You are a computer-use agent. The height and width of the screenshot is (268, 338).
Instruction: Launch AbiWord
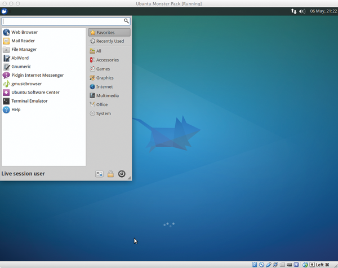tap(44, 58)
